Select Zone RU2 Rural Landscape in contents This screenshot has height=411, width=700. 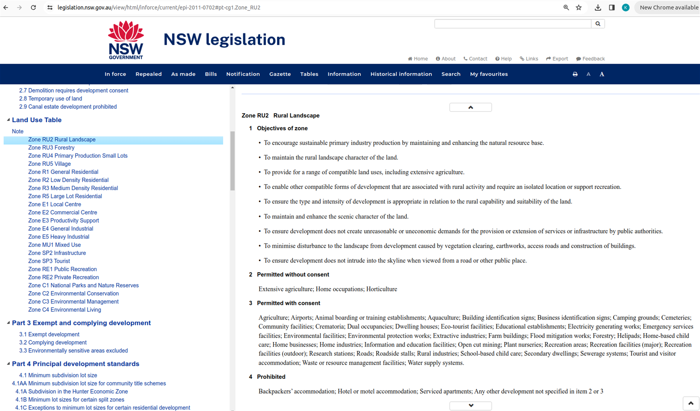(x=62, y=140)
